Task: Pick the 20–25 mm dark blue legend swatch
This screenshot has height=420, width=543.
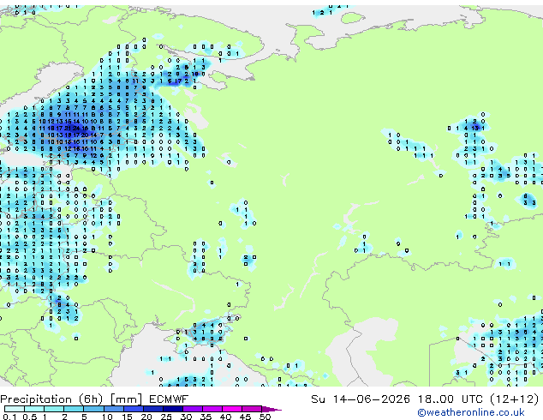Action: [x=153, y=409]
